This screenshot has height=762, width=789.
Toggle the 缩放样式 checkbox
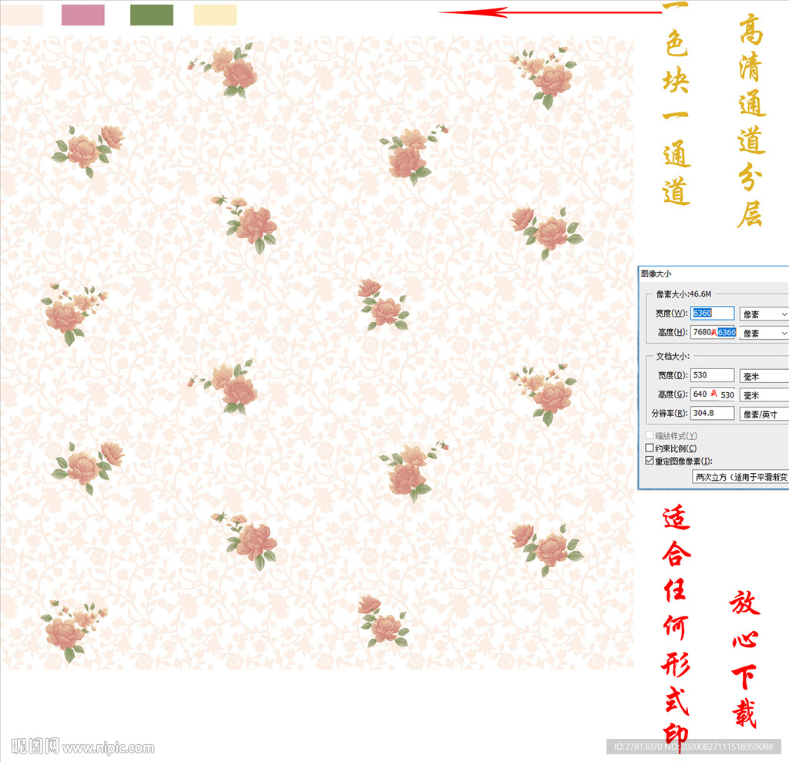coord(650,435)
